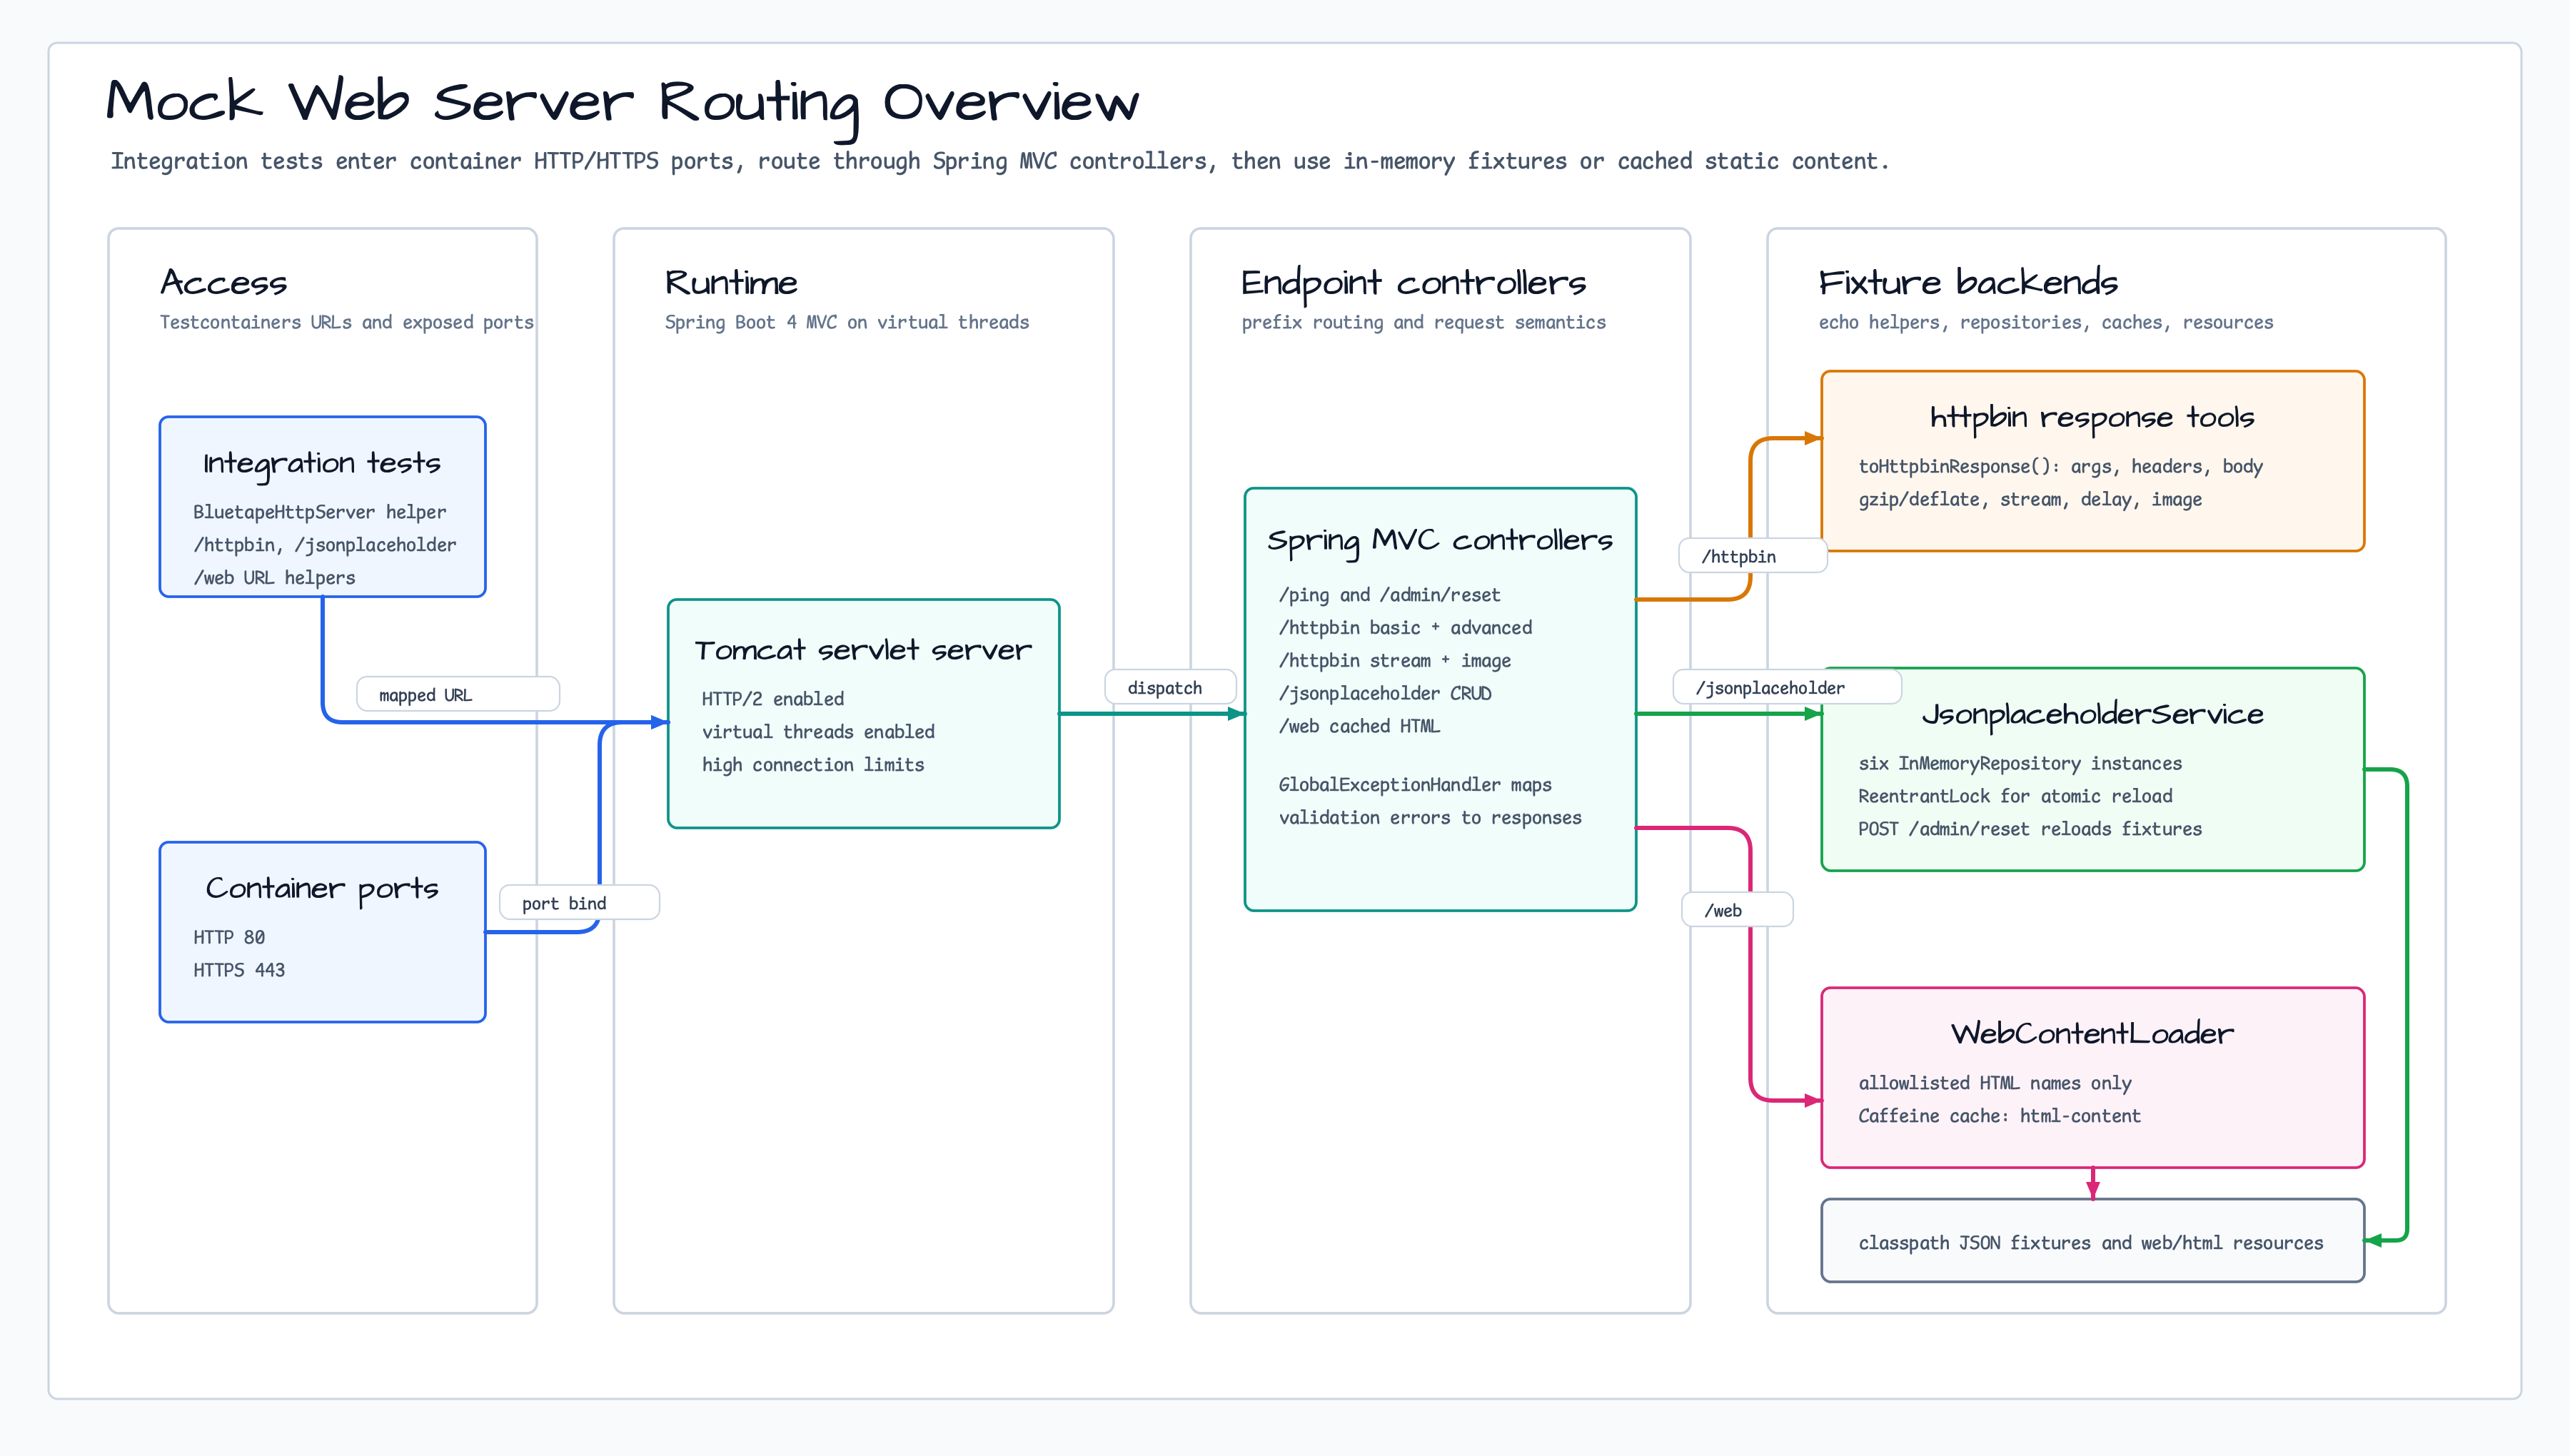Click the '/httpbin' edge label

(x=1753, y=556)
